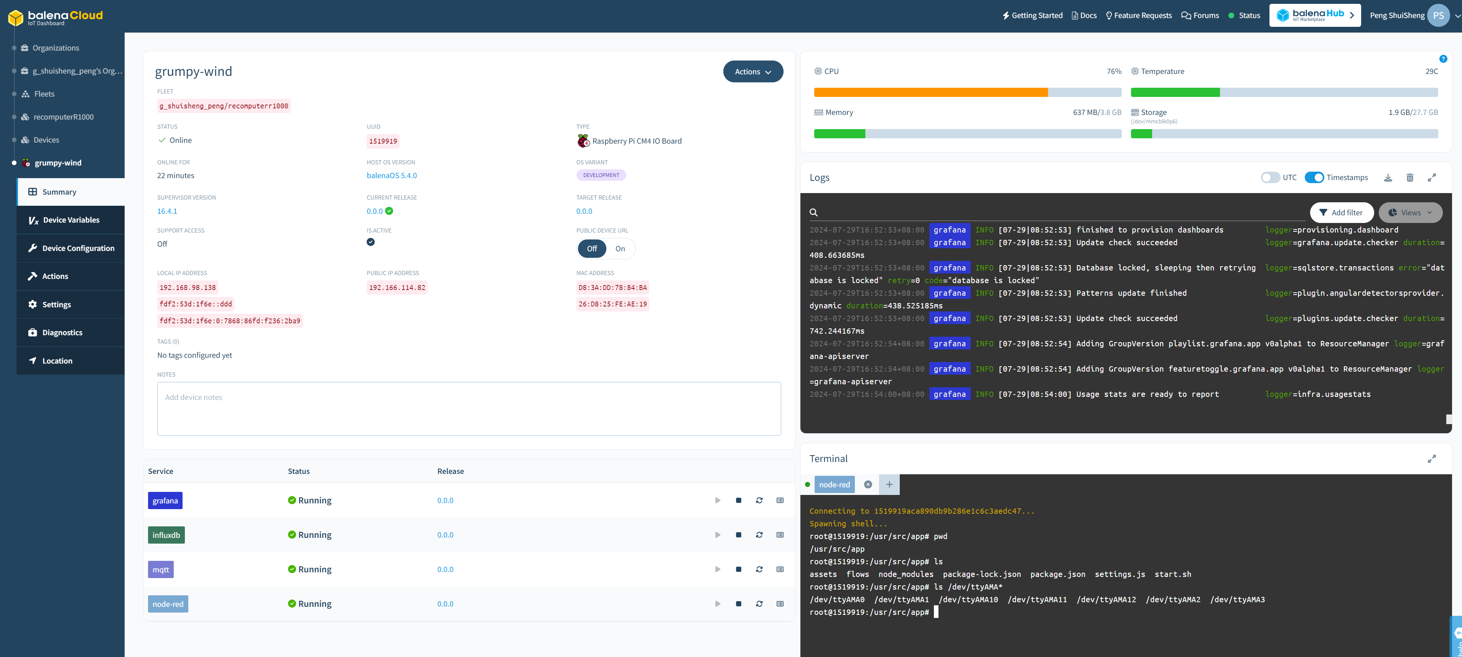Expand the user account menu chevron

[x=1457, y=16]
